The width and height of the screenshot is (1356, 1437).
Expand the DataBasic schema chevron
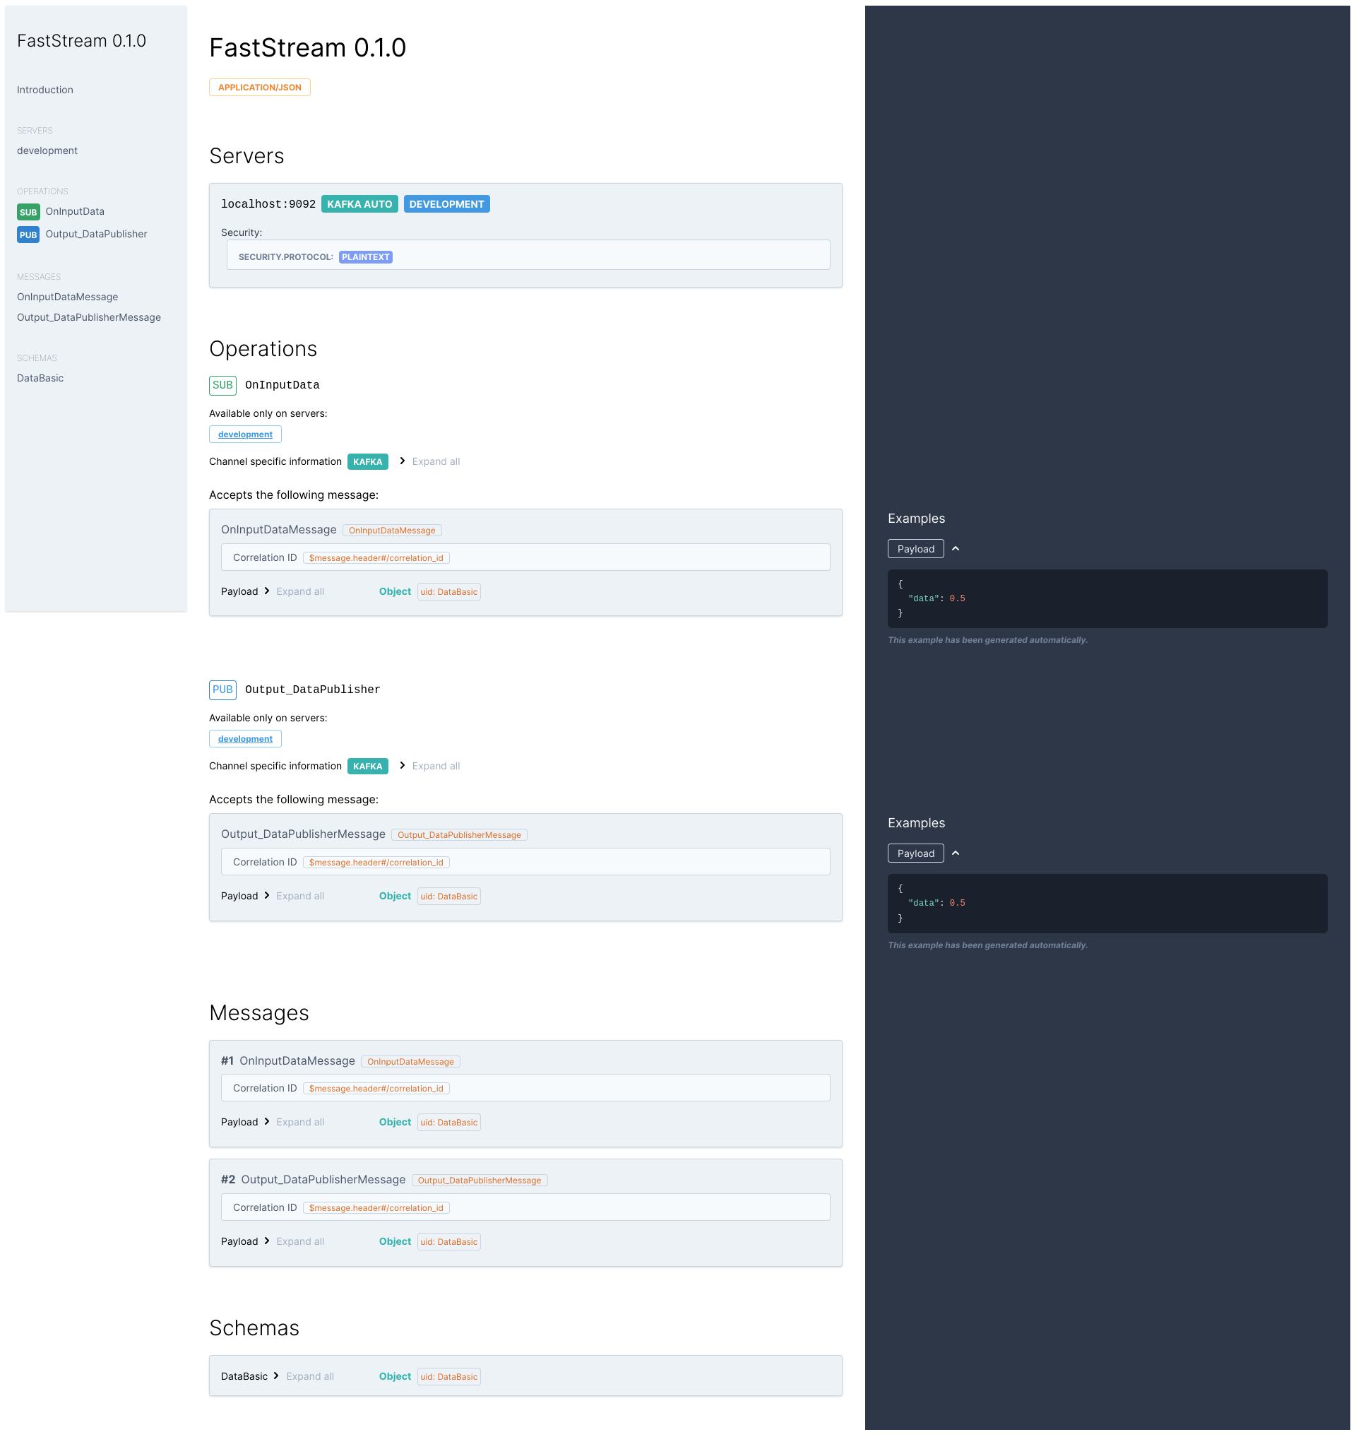(x=276, y=1376)
